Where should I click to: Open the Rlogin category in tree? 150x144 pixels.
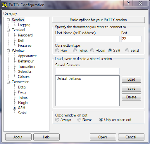(23, 103)
